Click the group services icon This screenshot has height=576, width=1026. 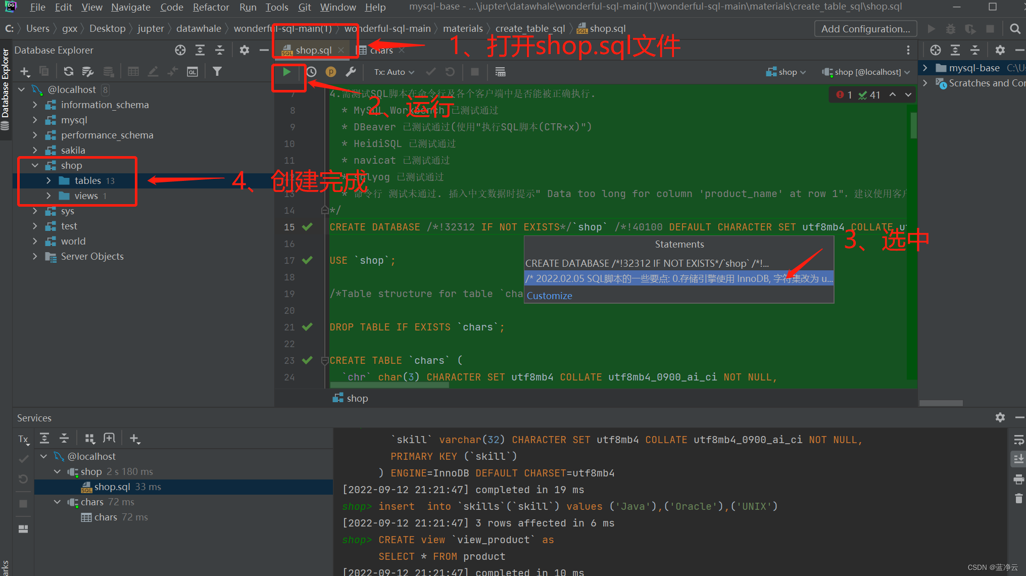pos(90,439)
